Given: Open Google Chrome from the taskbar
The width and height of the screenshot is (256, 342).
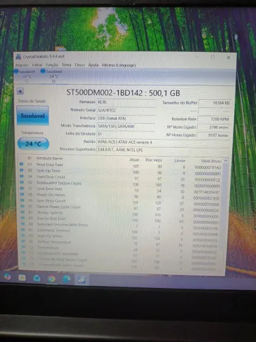Looking at the screenshot, I should pos(52,278).
